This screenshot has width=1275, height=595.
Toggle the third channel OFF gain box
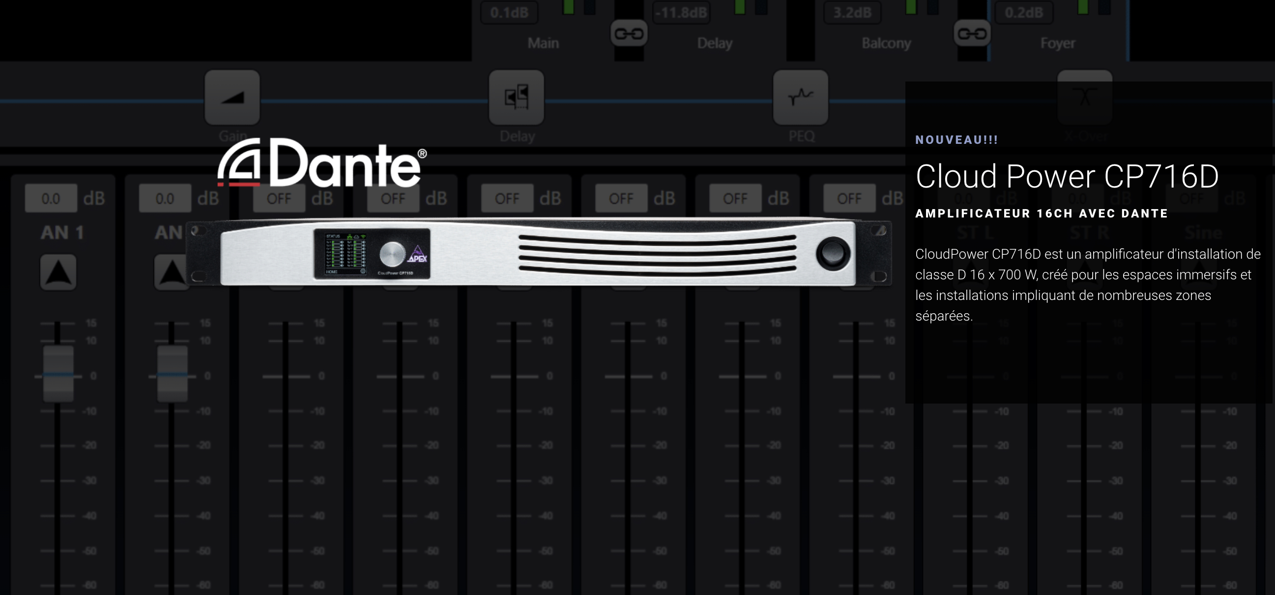(279, 199)
